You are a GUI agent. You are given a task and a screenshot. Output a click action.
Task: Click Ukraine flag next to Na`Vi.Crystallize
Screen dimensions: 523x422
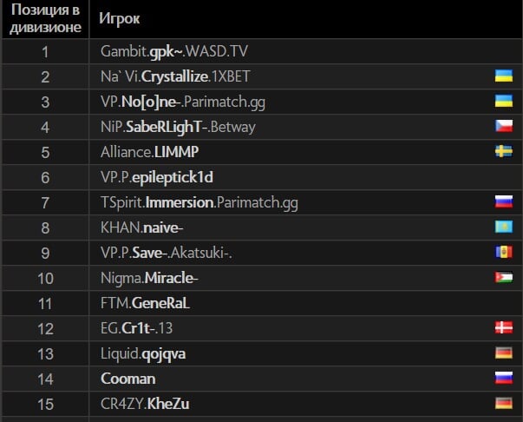(x=504, y=76)
